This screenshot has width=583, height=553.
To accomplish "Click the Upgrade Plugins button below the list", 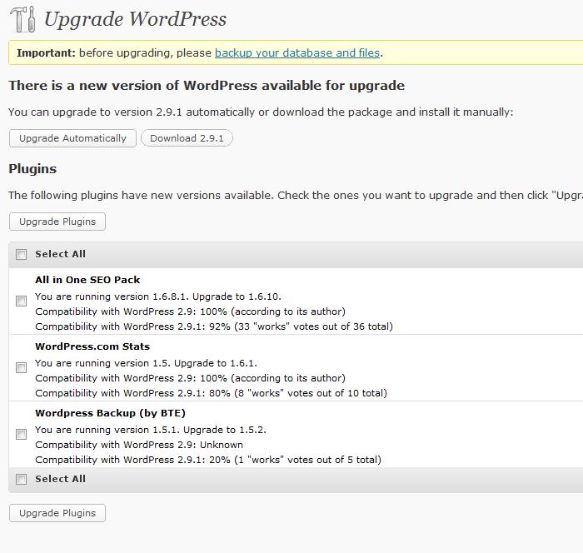I will coord(57,513).
